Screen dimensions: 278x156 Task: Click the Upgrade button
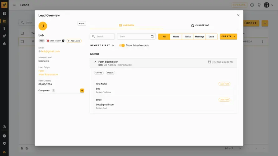(x=239, y=5)
